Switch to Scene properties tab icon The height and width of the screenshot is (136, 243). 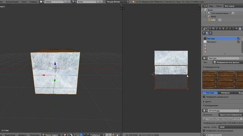click(x=217, y=29)
